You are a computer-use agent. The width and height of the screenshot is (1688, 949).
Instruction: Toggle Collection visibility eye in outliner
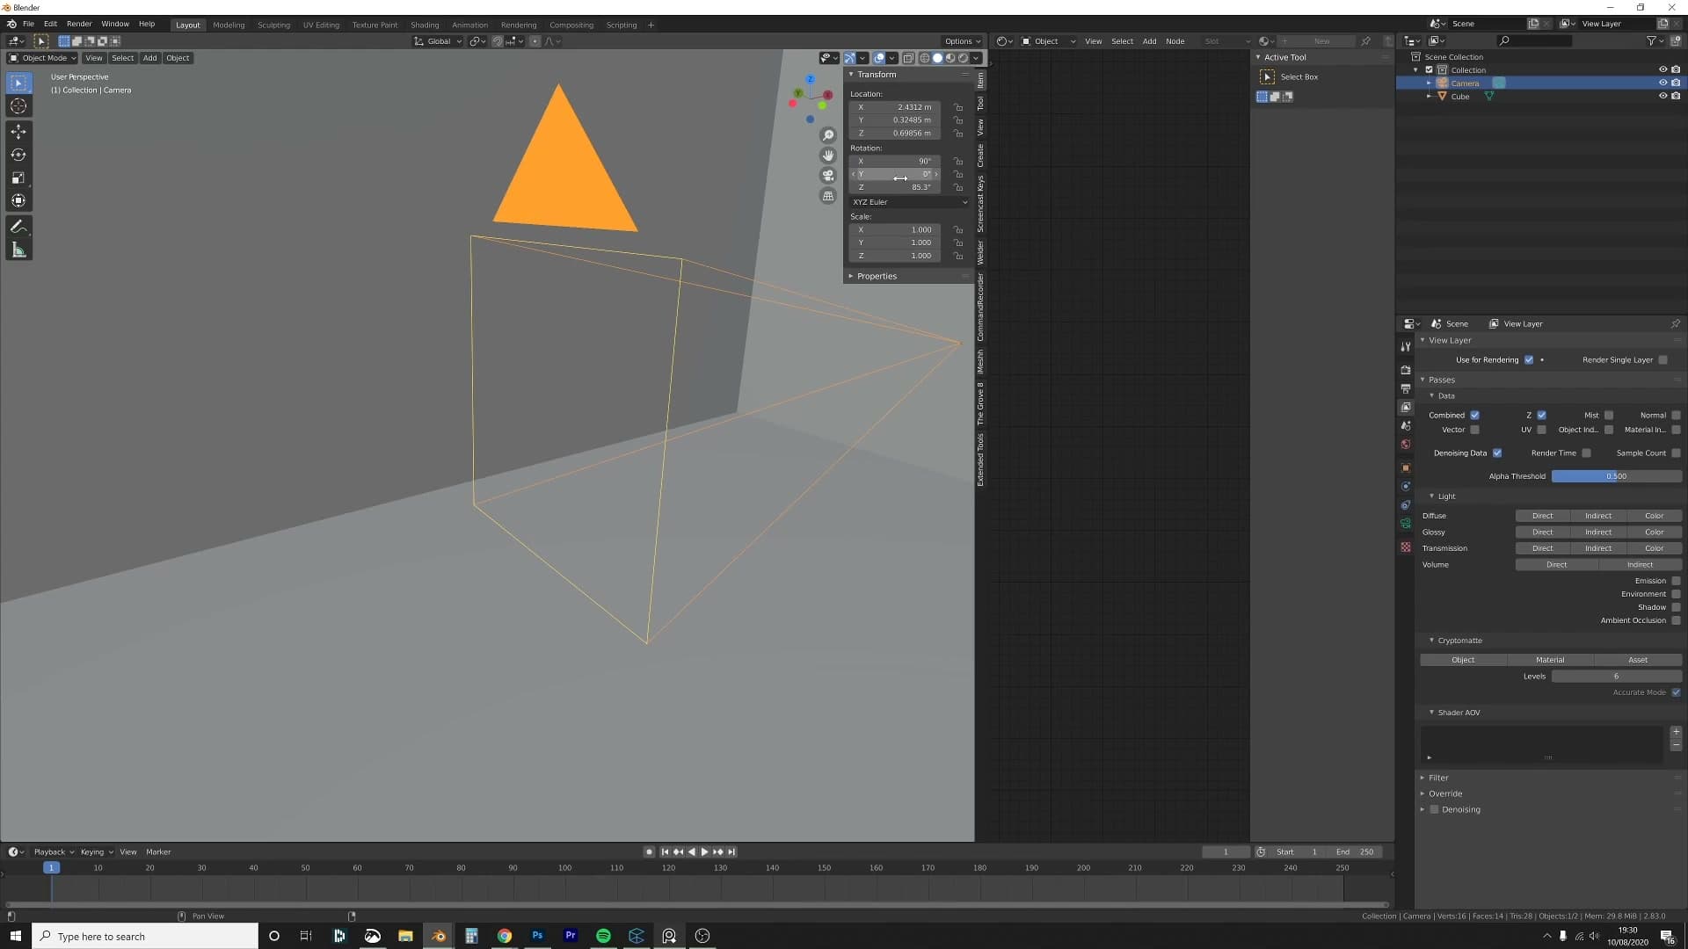[x=1663, y=70]
